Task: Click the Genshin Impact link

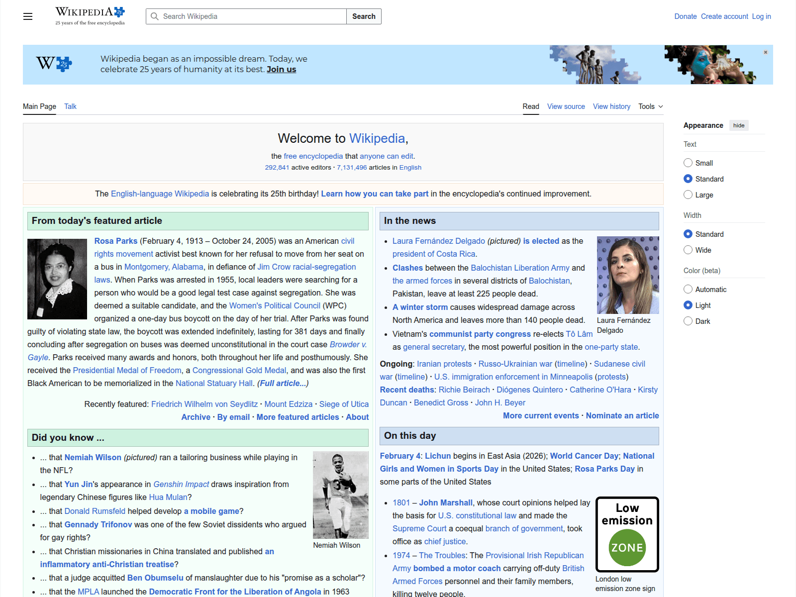Action: (181, 484)
